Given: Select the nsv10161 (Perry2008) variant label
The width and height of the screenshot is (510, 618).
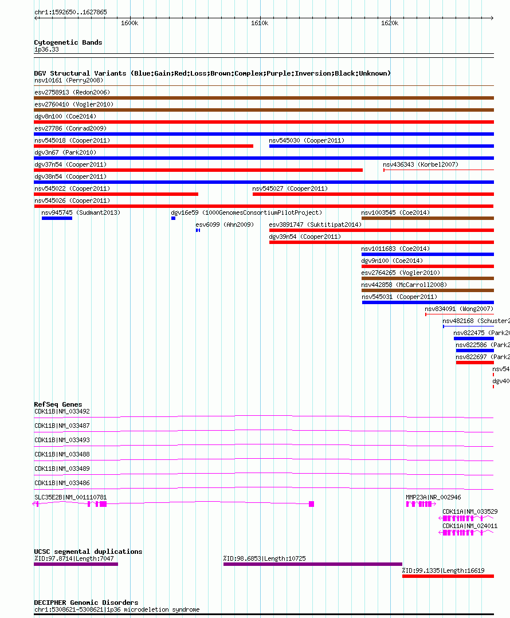Looking at the screenshot, I should (x=69, y=80).
